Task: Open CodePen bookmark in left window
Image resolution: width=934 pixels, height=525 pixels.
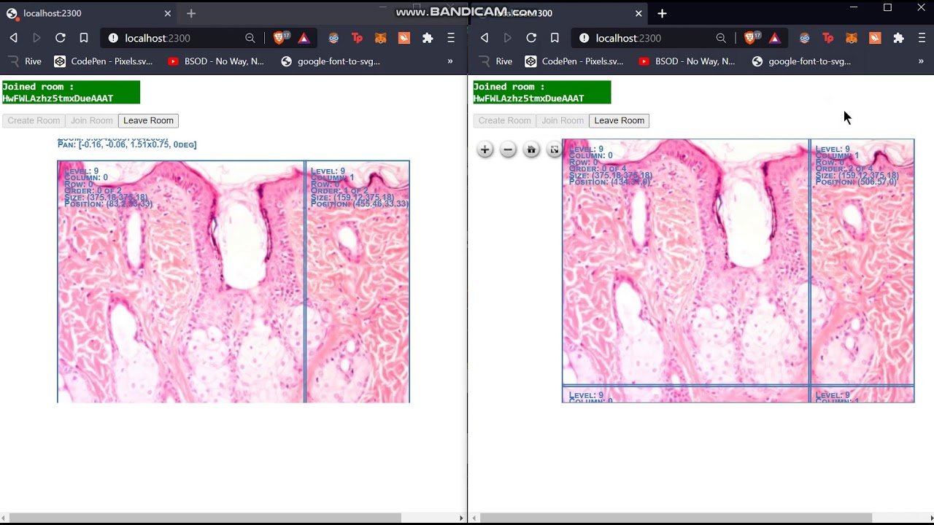Action: pos(104,61)
